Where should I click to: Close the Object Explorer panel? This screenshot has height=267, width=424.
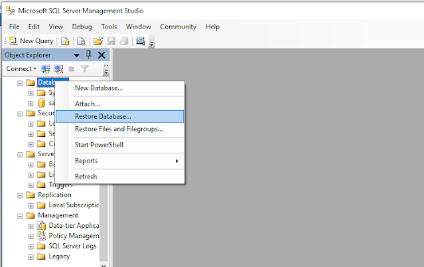pos(102,55)
